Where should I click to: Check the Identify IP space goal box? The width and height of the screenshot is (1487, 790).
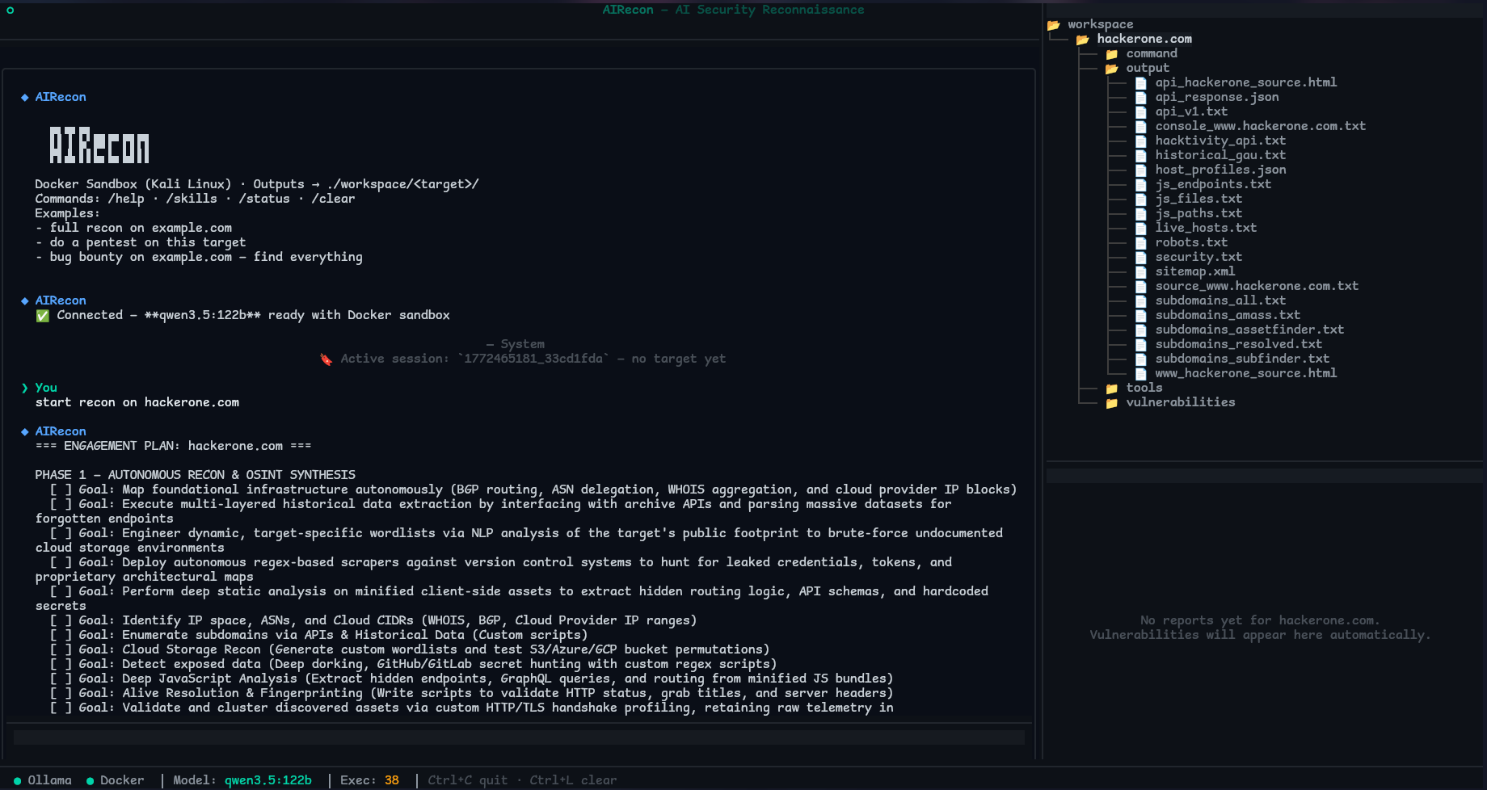[61, 620]
